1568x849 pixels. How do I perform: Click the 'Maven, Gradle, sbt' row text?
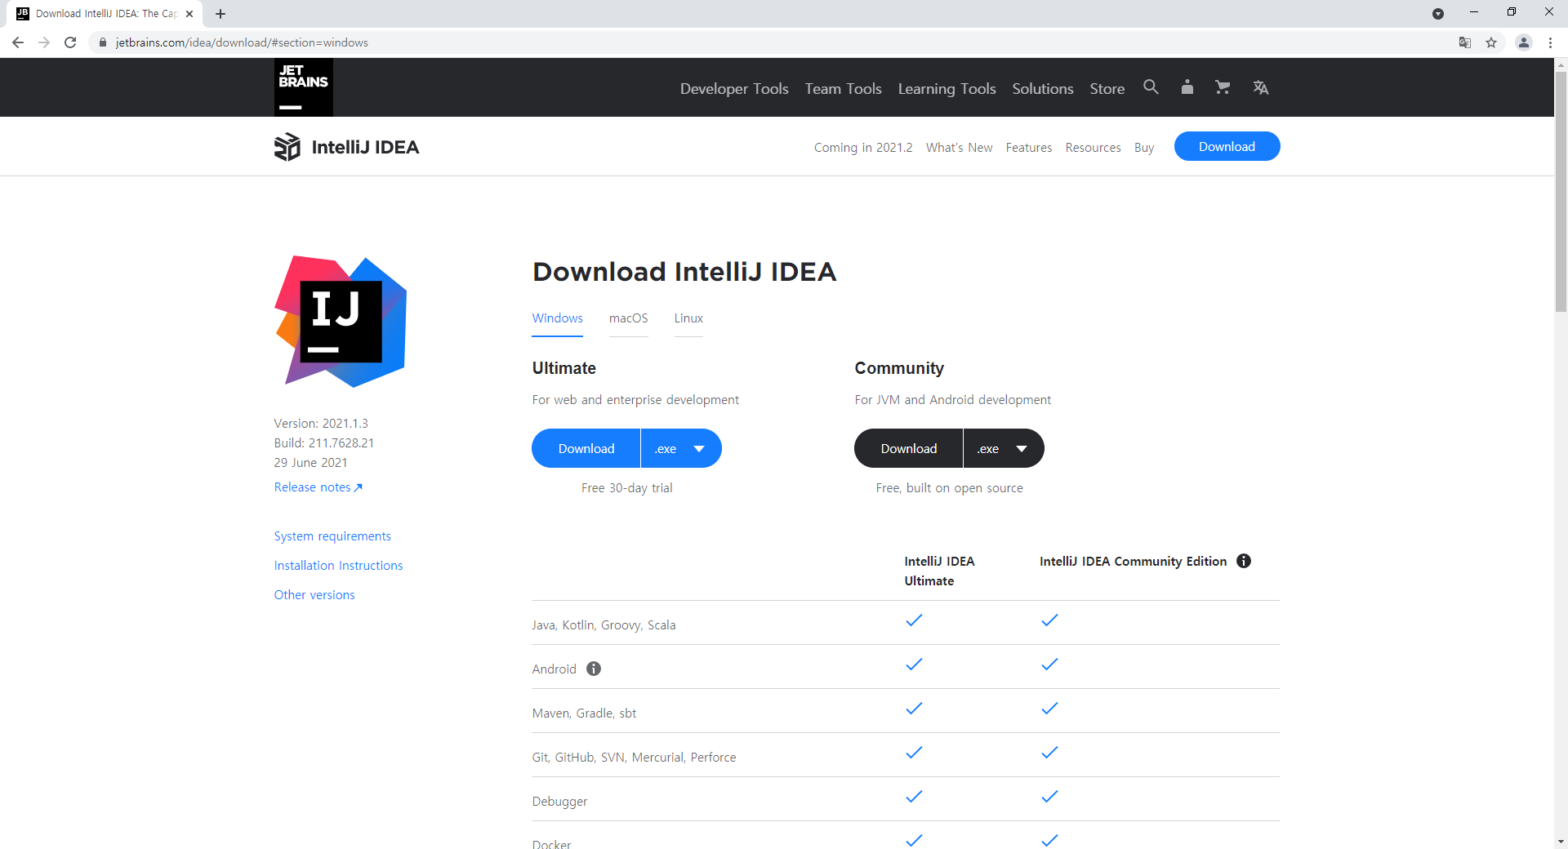[584, 713]
